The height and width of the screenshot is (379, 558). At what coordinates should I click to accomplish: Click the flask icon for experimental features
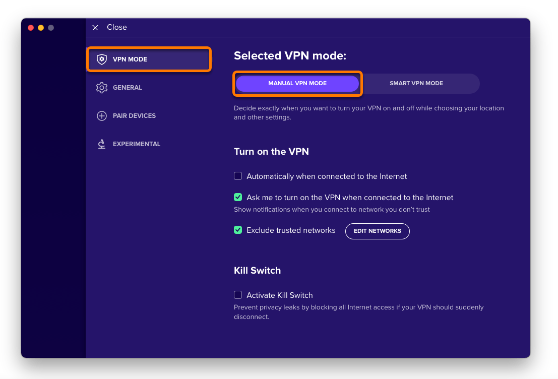102,144
